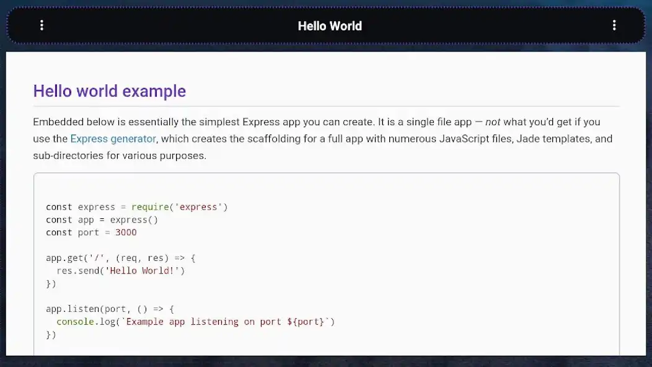Viewport: 652px width, 367px height.
Task: Open the right overflow menu in the title bar
Action: tap(614, 25)
